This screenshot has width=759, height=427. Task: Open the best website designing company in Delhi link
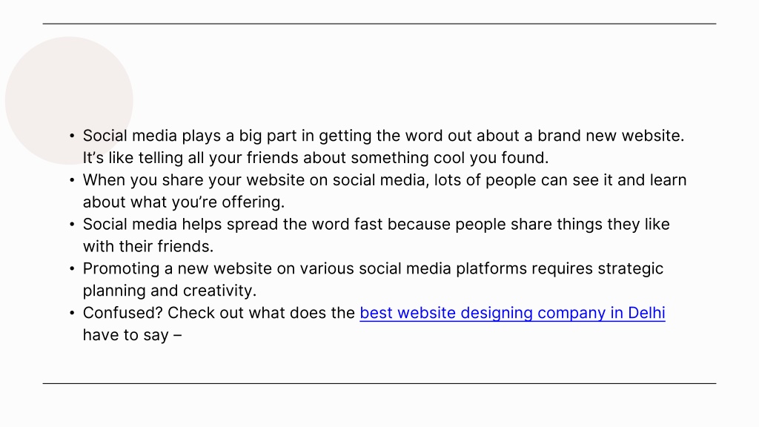[512, 314]
